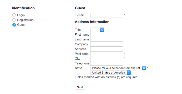Open the United States of America country dropdown

[x=110, y=73]
